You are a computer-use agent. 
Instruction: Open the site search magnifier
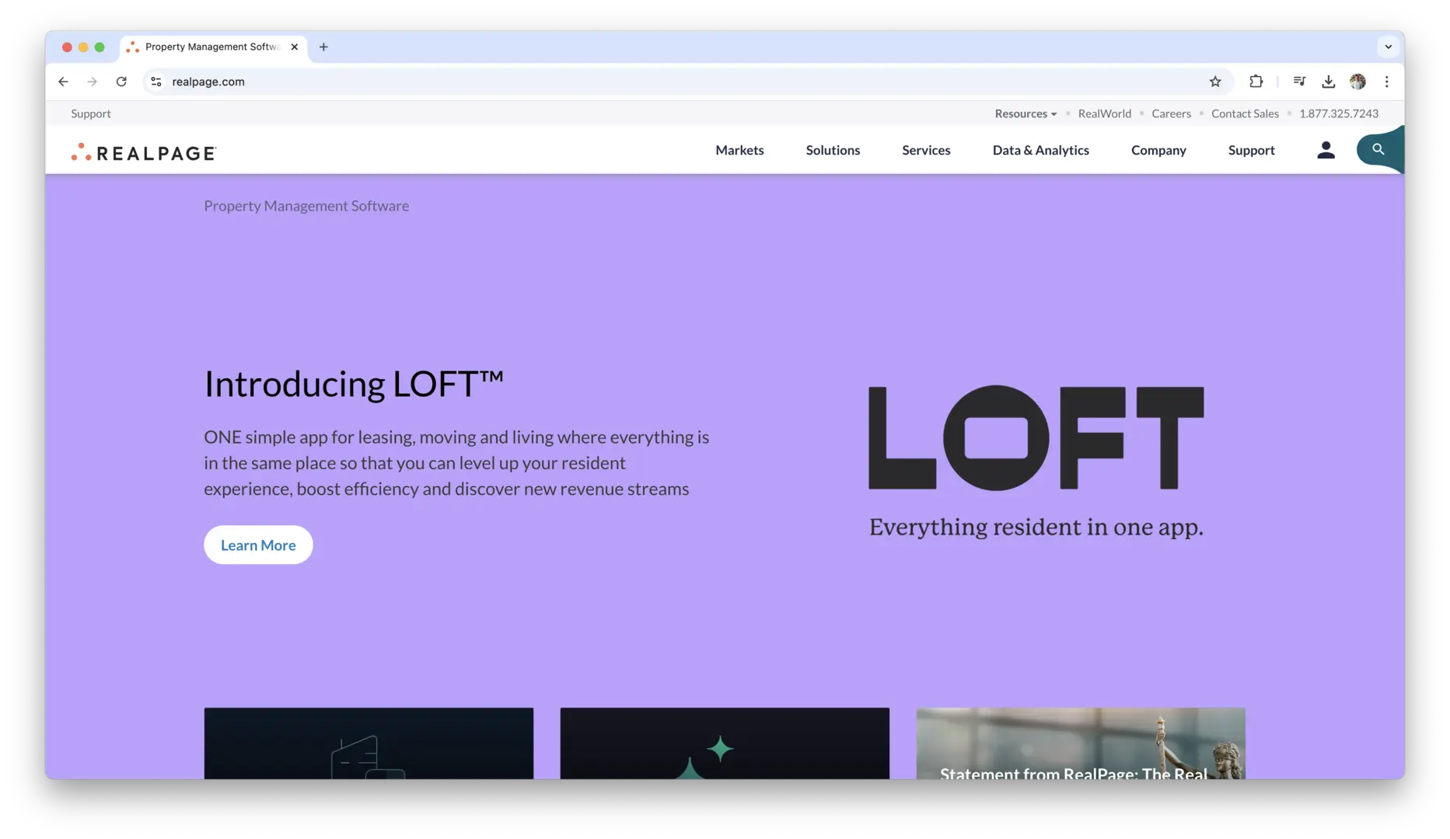pos(1378,149)
